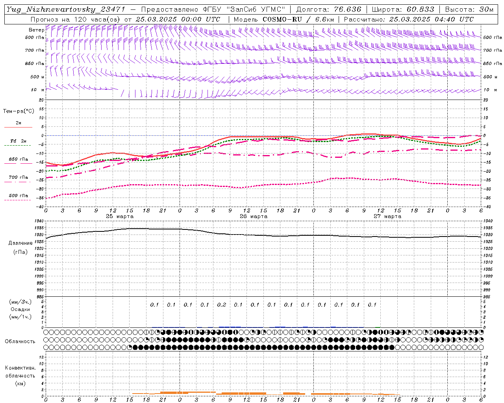Click the Тем-ра(°C) temperature panel label
The width and height of the screenshot is (504, 403).
coord(19,111)
